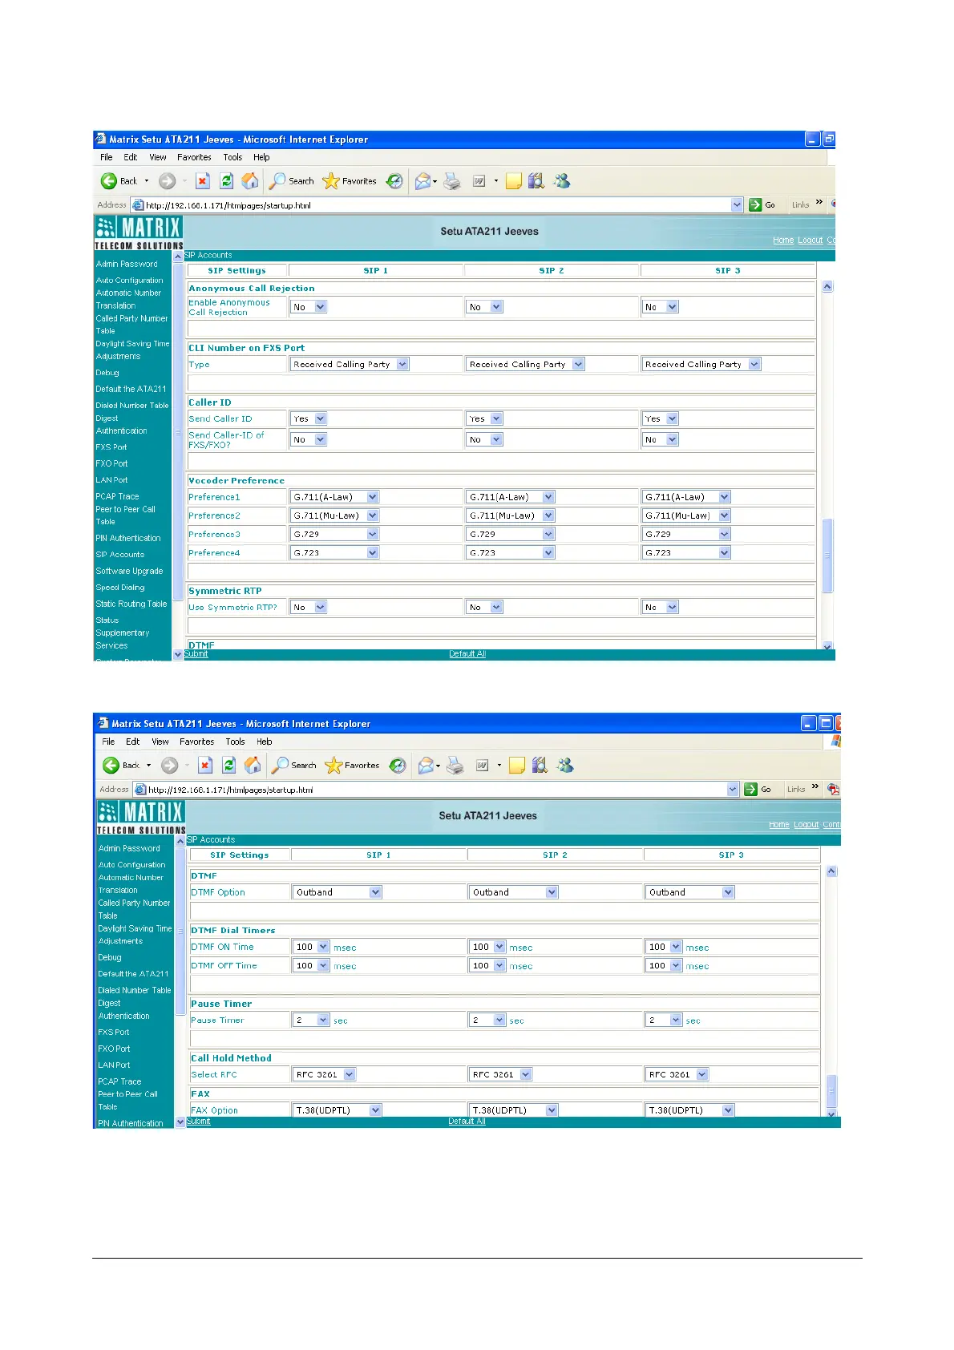Click the Logout link in the upper window

[x=810, y=240]
